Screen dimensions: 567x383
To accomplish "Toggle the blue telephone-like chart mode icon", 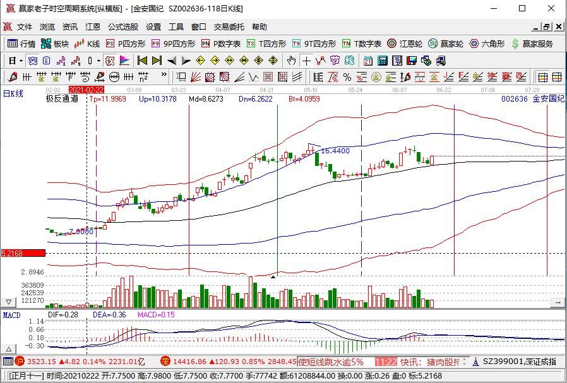I will point(33,61).
